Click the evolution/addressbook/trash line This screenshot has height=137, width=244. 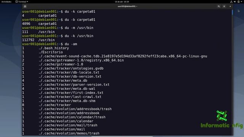[x=75, y=109]
